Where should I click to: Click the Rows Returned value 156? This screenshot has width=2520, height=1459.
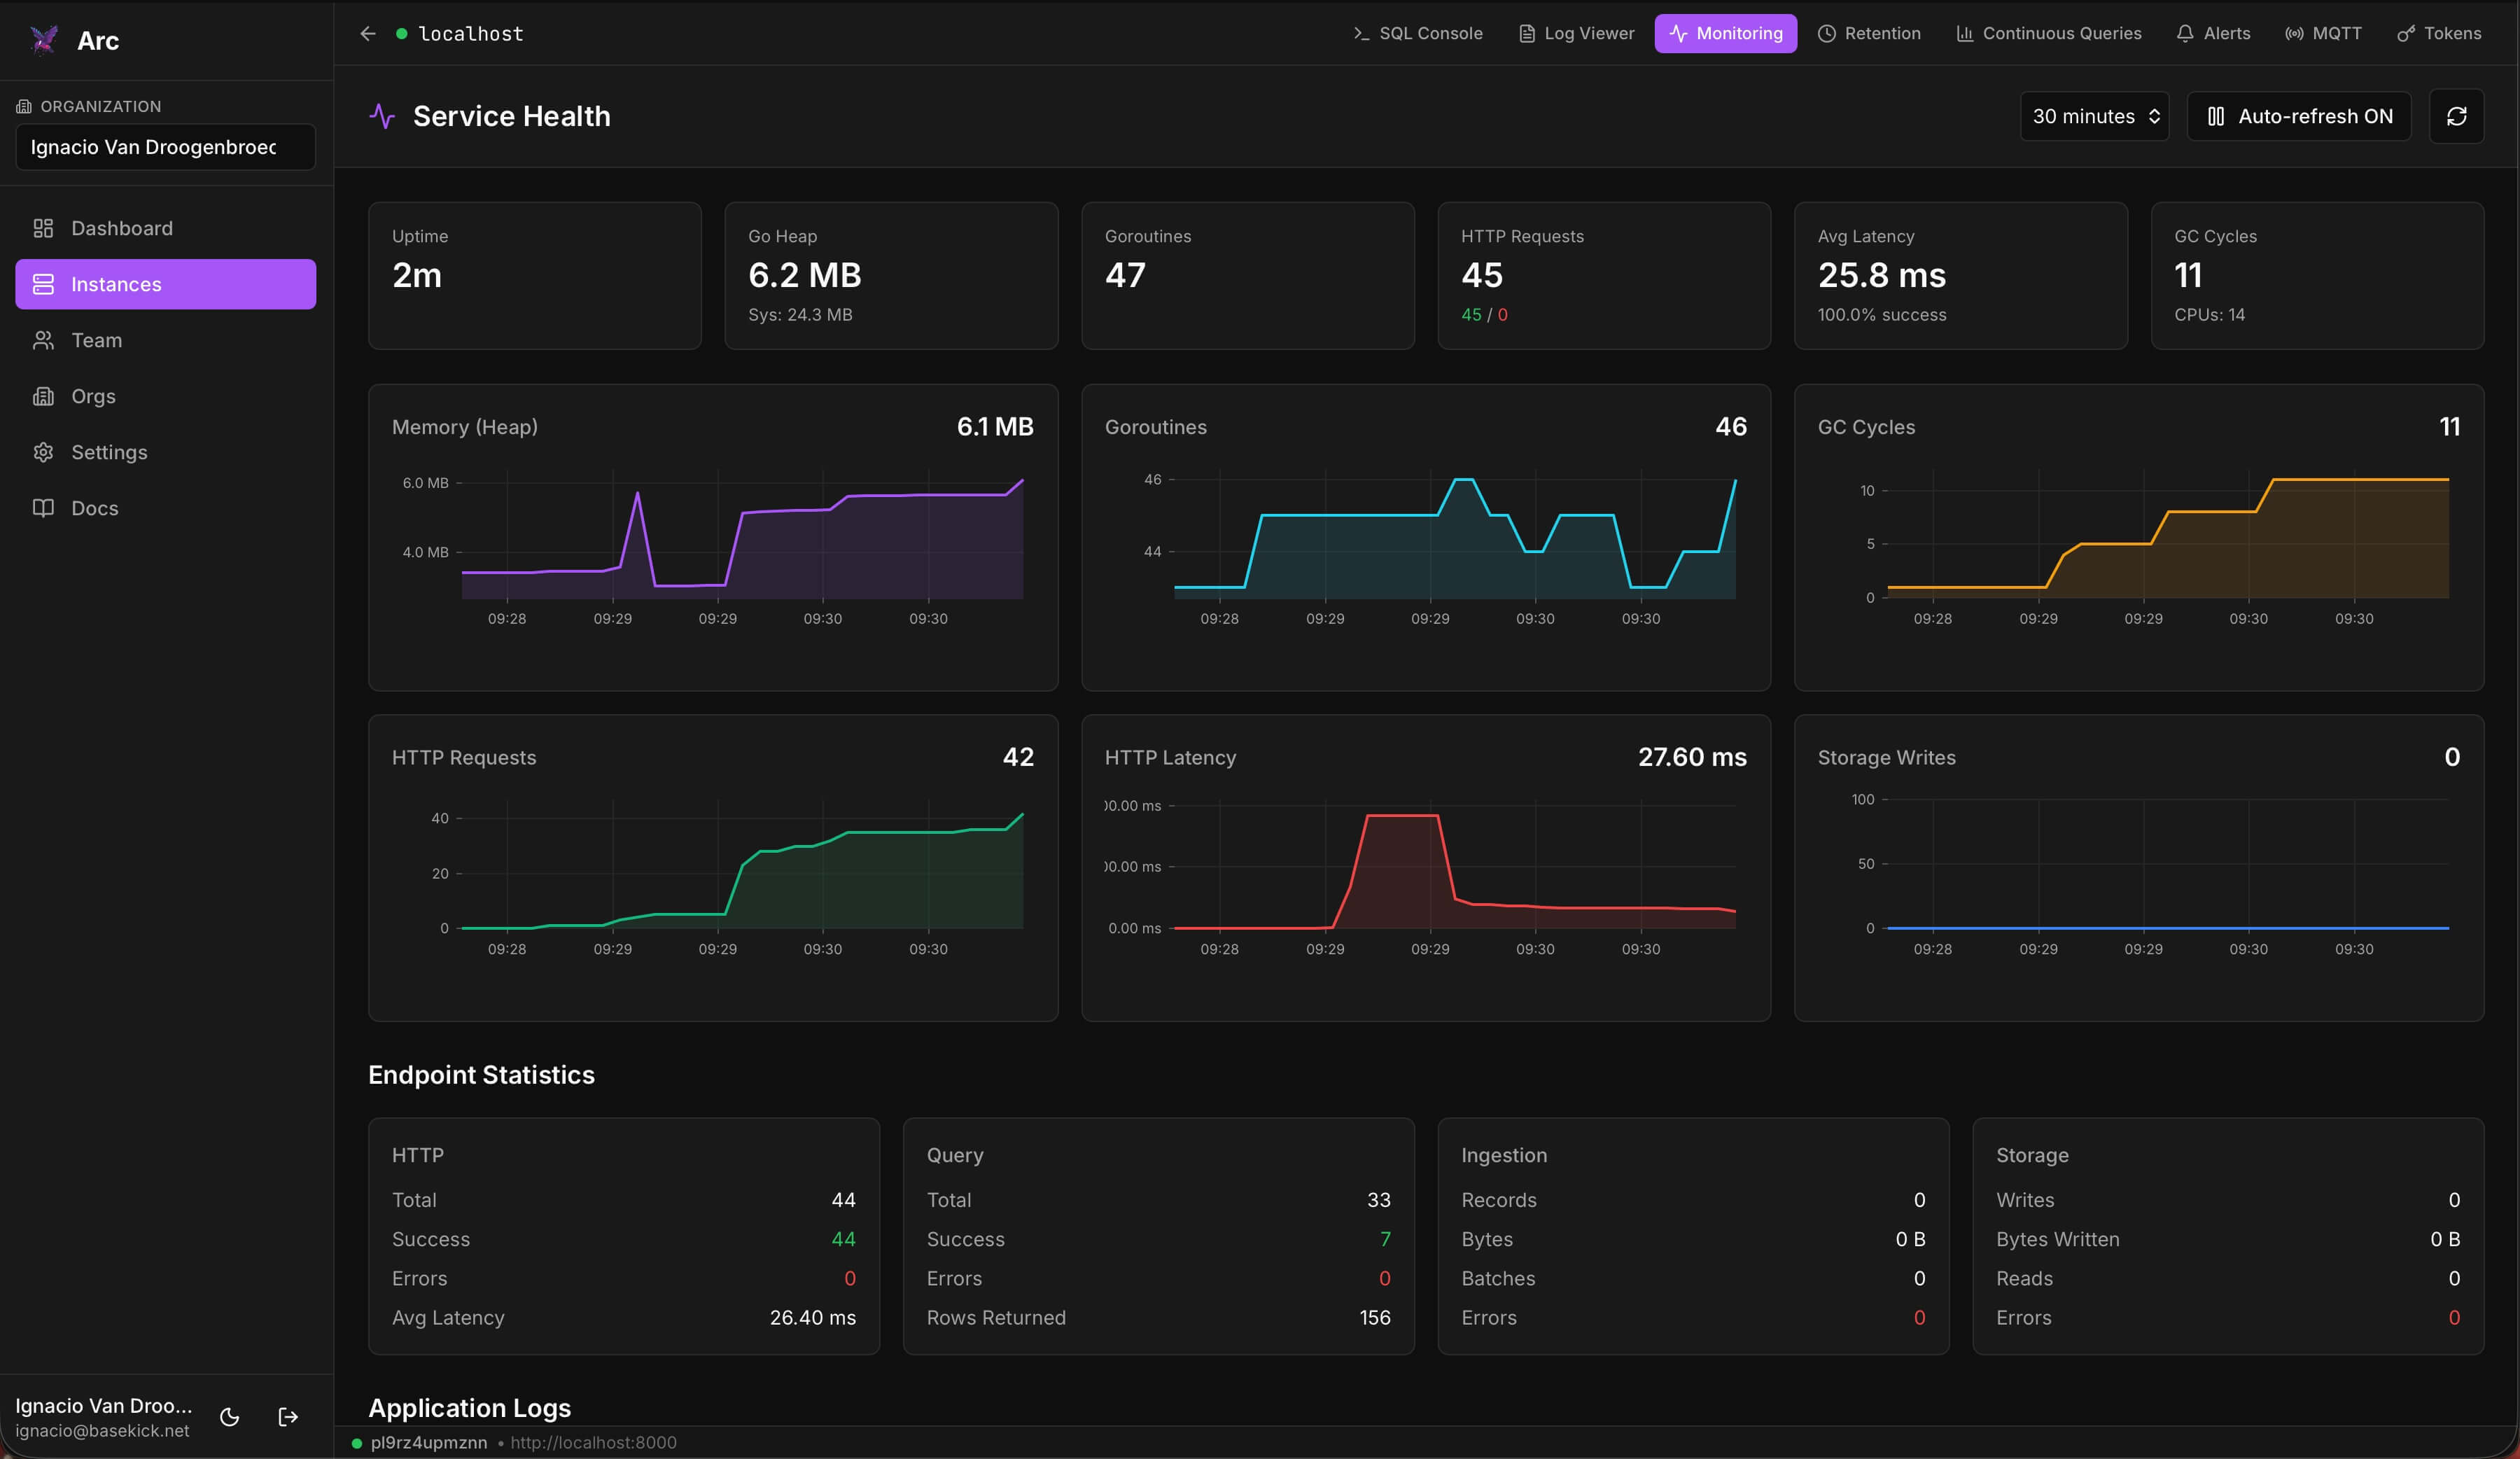click(1375, 1318)
